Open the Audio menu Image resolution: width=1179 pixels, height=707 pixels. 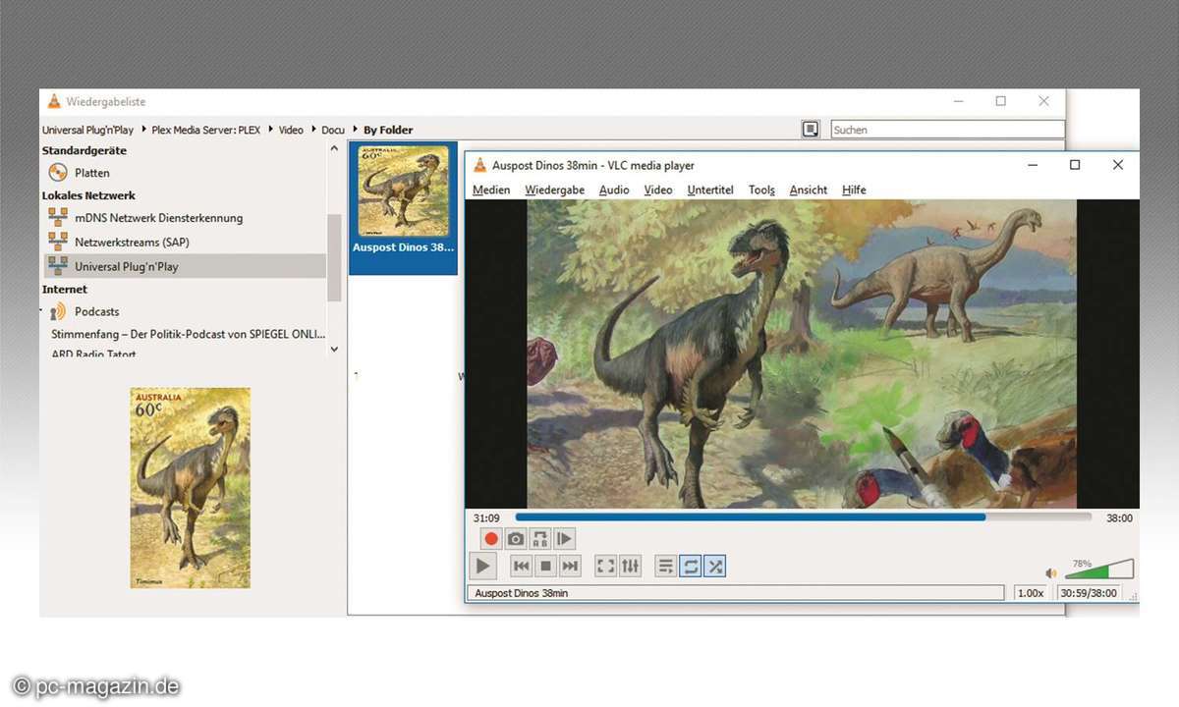point(614,190)
